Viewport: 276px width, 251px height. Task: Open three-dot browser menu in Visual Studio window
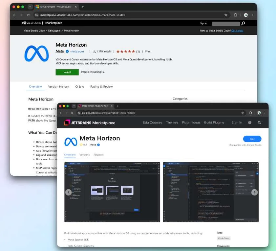pyautogui.click(x=253, y=15)
